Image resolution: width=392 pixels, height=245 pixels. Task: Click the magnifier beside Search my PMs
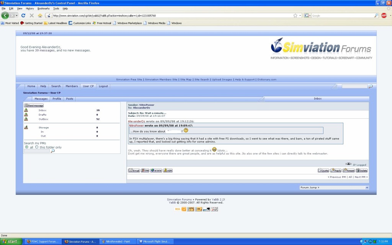tap(53, 151)
